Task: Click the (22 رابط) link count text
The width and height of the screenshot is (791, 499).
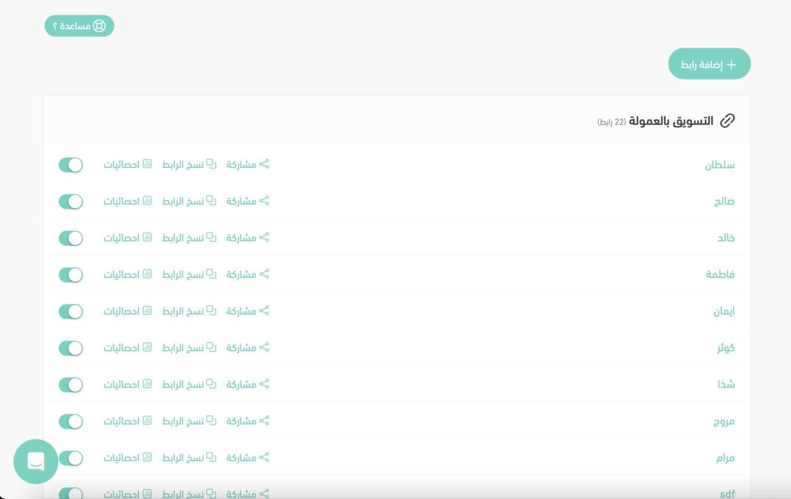Action: (612, 122)
